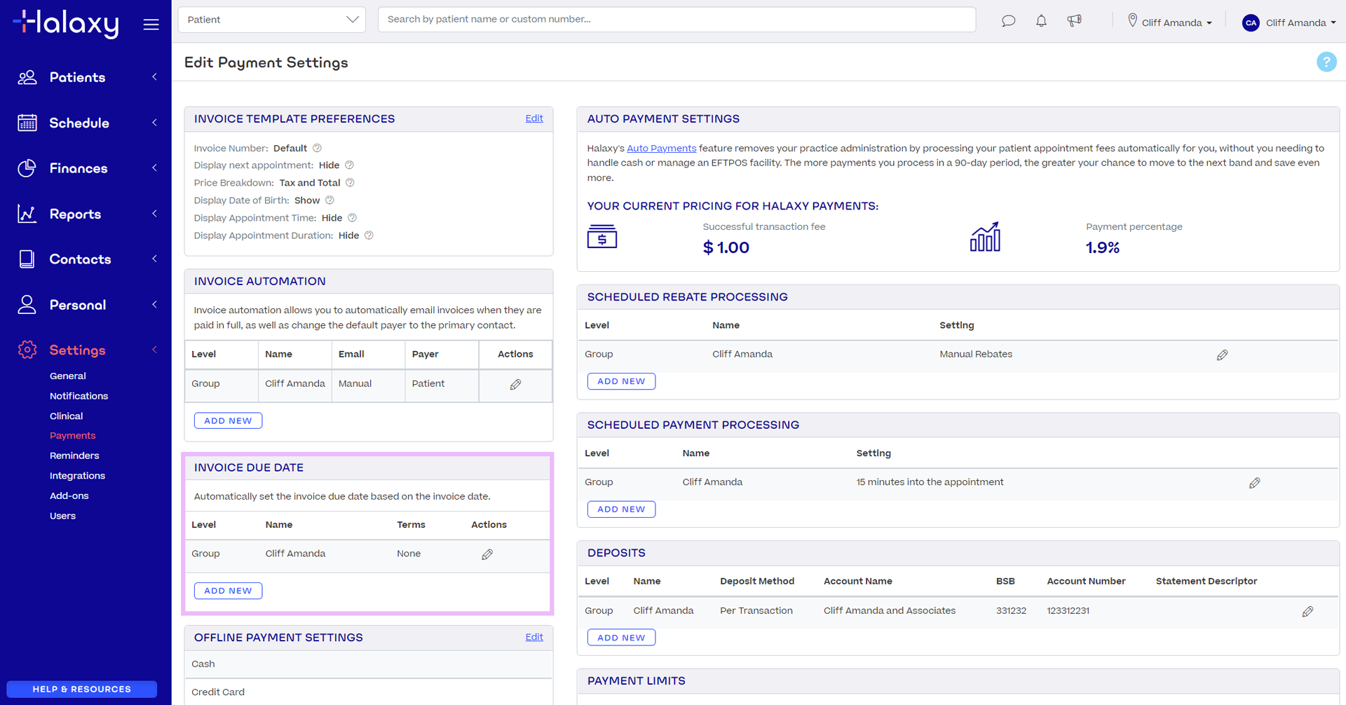Image resolution: width=1346 pixels, height=705 pixels.
Task: Click the patient search input field
Action: (677, 20)
